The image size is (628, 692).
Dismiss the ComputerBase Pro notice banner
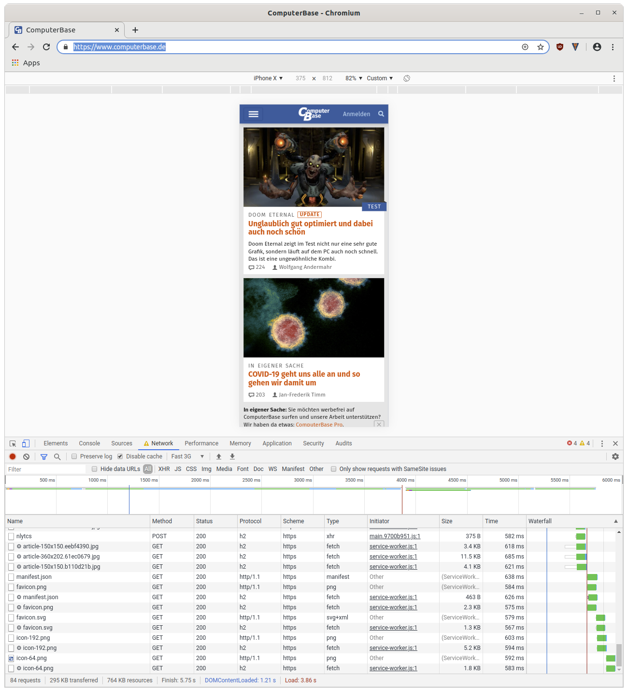(379, 424)
